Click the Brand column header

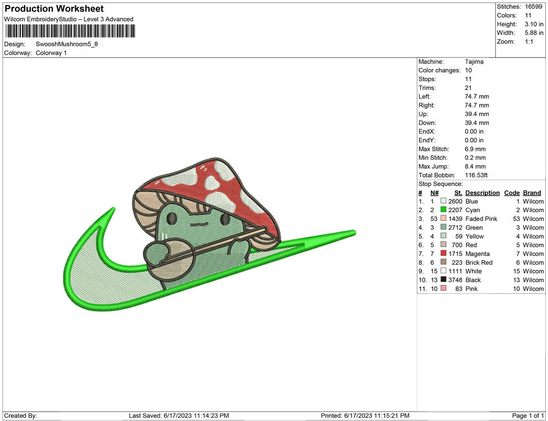pos(532,193)
